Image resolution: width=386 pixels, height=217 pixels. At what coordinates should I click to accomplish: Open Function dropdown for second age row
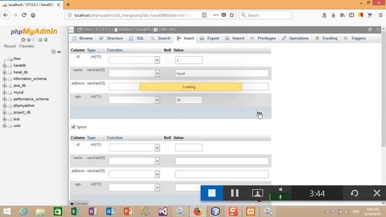(x=134, y=187)
